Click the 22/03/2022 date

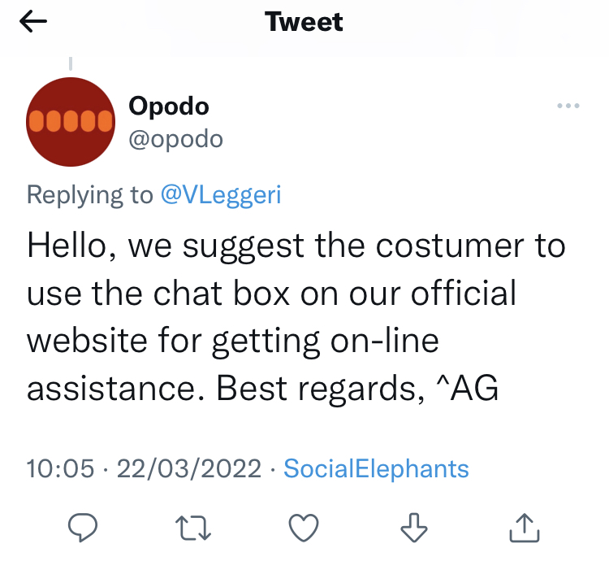[189, 468]
